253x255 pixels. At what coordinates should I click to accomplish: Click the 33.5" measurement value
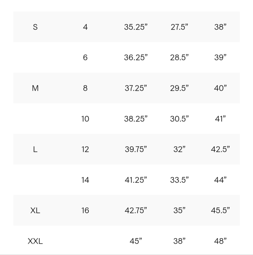coord(179,180)
